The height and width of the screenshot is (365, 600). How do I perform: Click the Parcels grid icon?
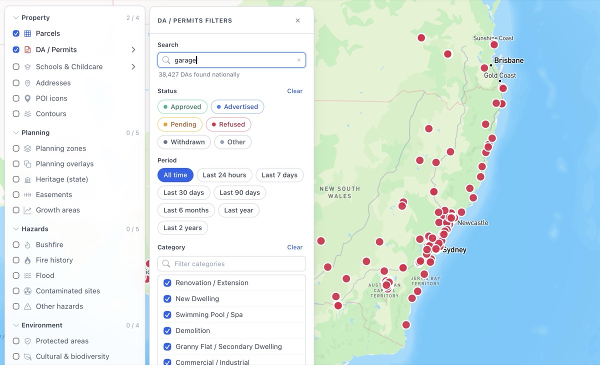point(27,33)
